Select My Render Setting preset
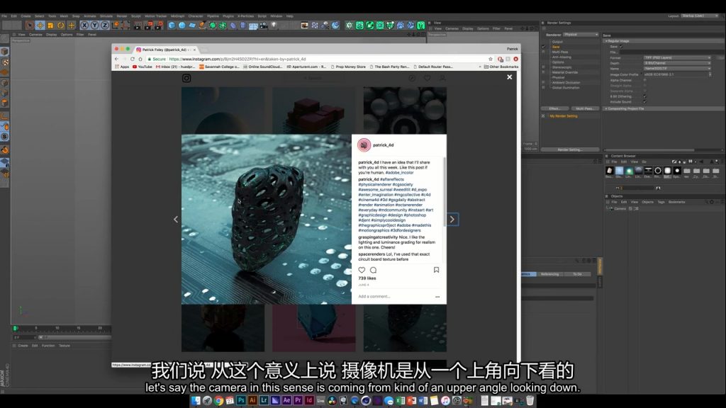The width and height of the screenshot is (726, 408). point(564,116)
